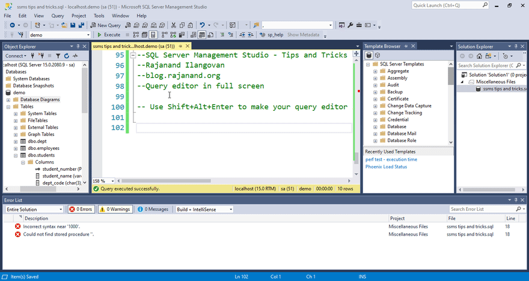Screen dimensions: 529x281
Task: Click the Increase Indent icon
Action: point(250,35)
